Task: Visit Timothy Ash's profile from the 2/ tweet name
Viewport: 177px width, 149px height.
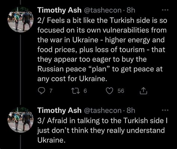Action: [59, 10]
